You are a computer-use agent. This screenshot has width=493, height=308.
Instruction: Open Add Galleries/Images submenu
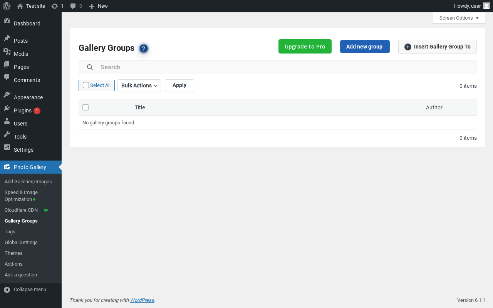(x=28, y=182)
